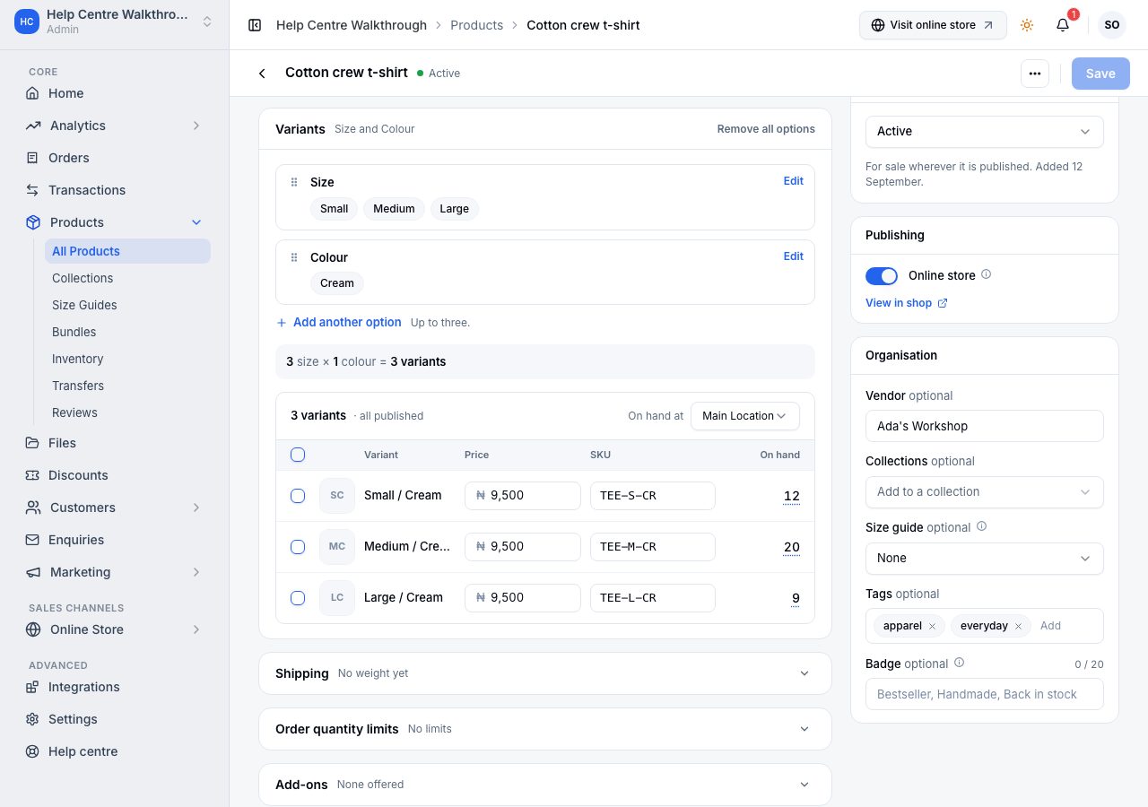The width and height of the screenshot is (1148, 807).
Task: Switch theme with the sun icon
Action: click(1027, 25)
